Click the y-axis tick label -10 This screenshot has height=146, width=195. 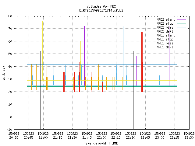click(x=9, y=130)
